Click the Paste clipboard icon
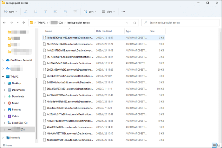This screenshot has height=148, width=222. pos(46,12)
